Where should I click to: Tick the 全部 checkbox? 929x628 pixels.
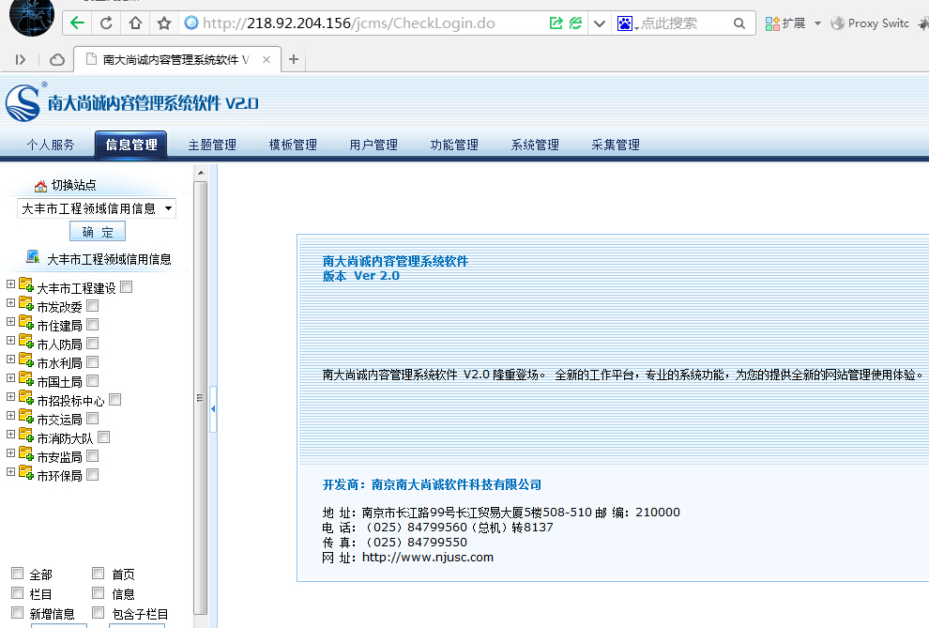(17, 574)
